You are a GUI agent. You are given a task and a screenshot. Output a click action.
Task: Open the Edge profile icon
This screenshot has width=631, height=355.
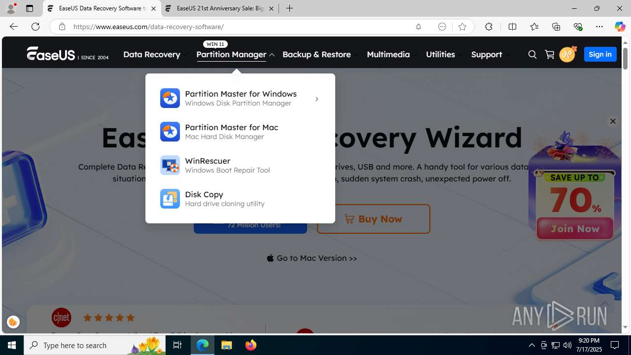tap(11, 8)
